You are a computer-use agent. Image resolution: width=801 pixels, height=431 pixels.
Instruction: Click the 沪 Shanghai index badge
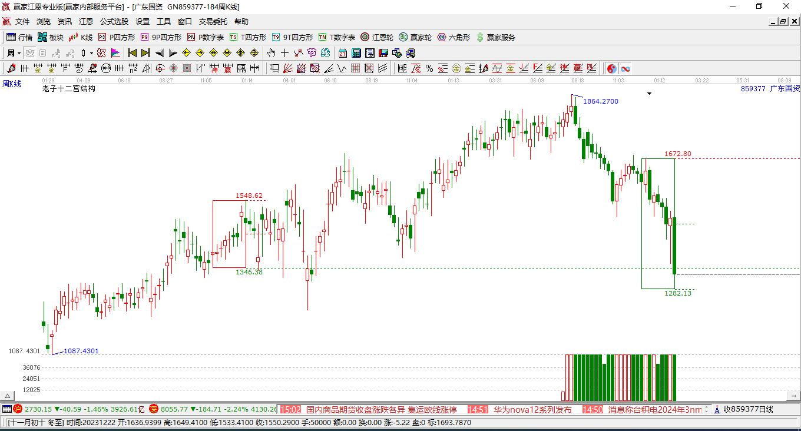click(18, 409)
